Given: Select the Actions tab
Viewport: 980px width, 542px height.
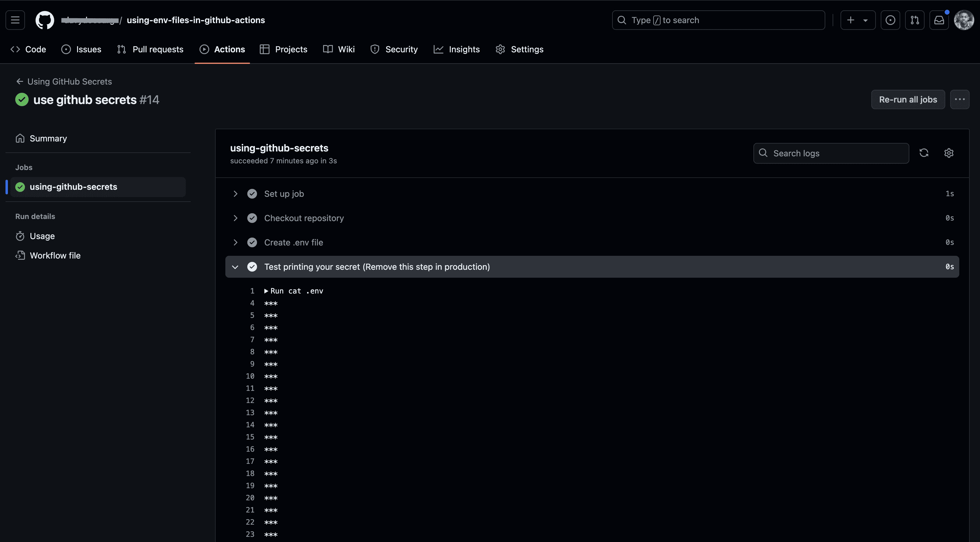Looking at the screenshot, I should tap(222, 49).
